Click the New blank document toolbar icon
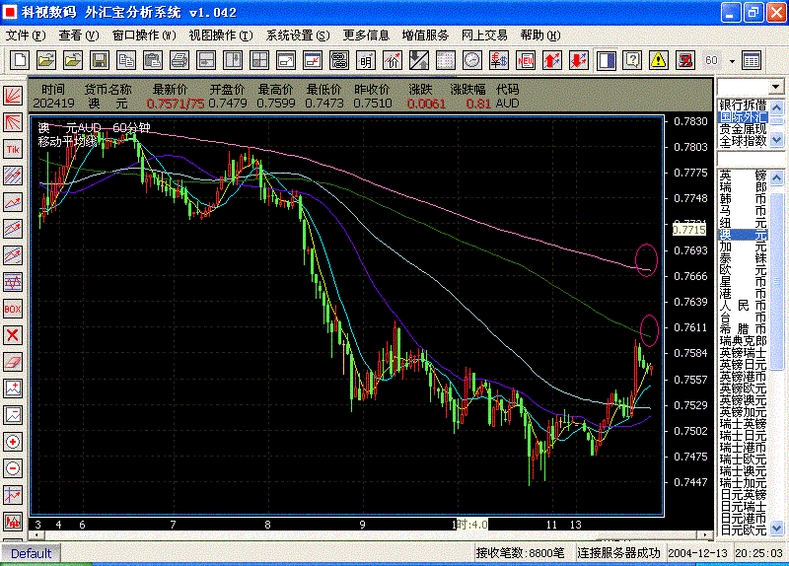The width and height of the screenshot is (789, 566). (20, 60)
